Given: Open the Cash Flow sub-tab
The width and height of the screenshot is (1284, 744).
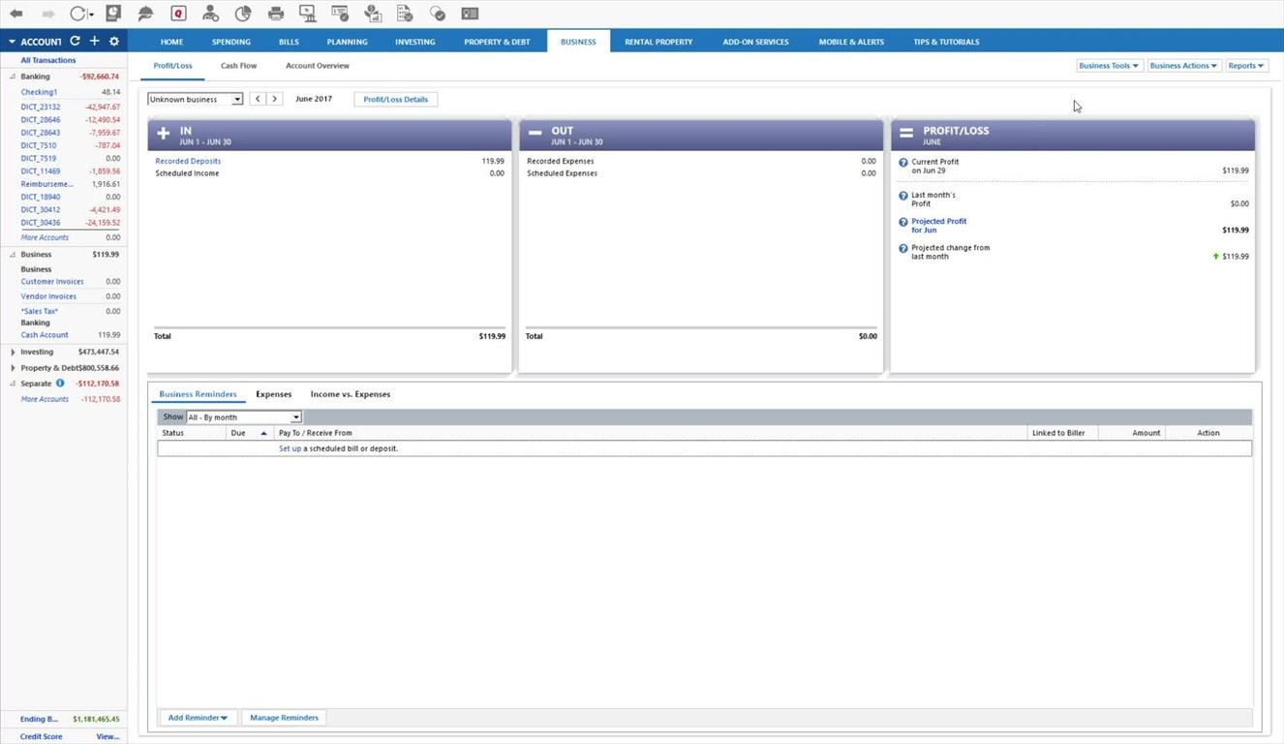Looking at the screenshot, I should click(238, 66).
